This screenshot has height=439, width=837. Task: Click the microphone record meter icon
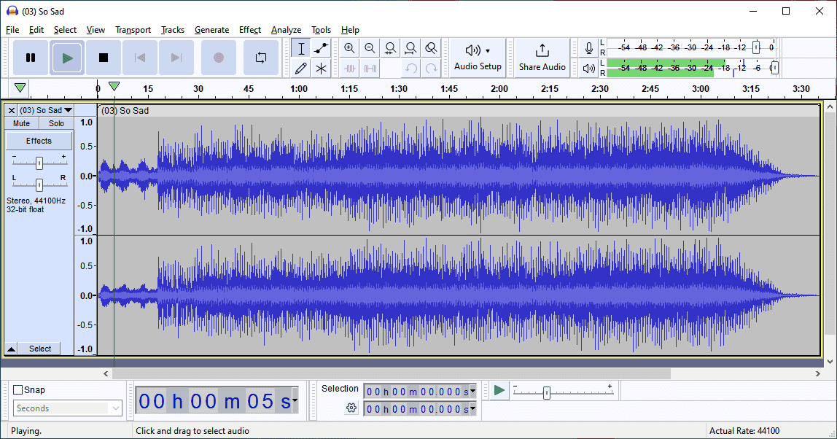[589, 48]
